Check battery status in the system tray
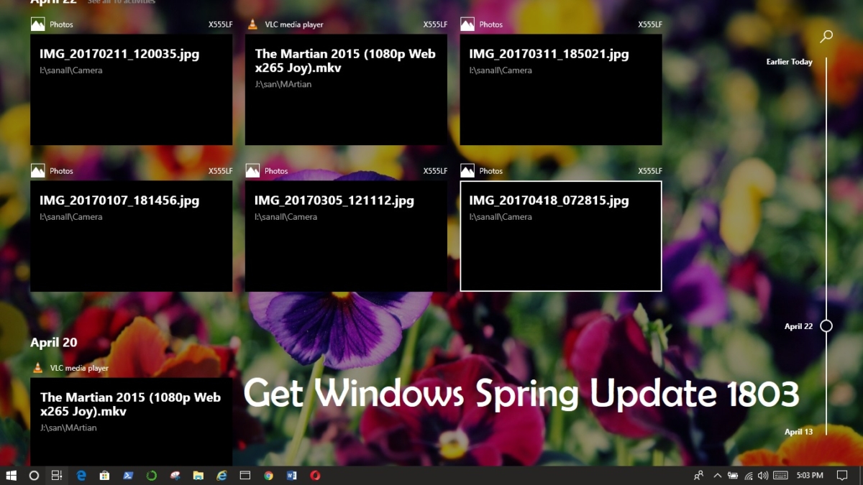The width and height of the screenshot is (863, 485). pos(733,475)
